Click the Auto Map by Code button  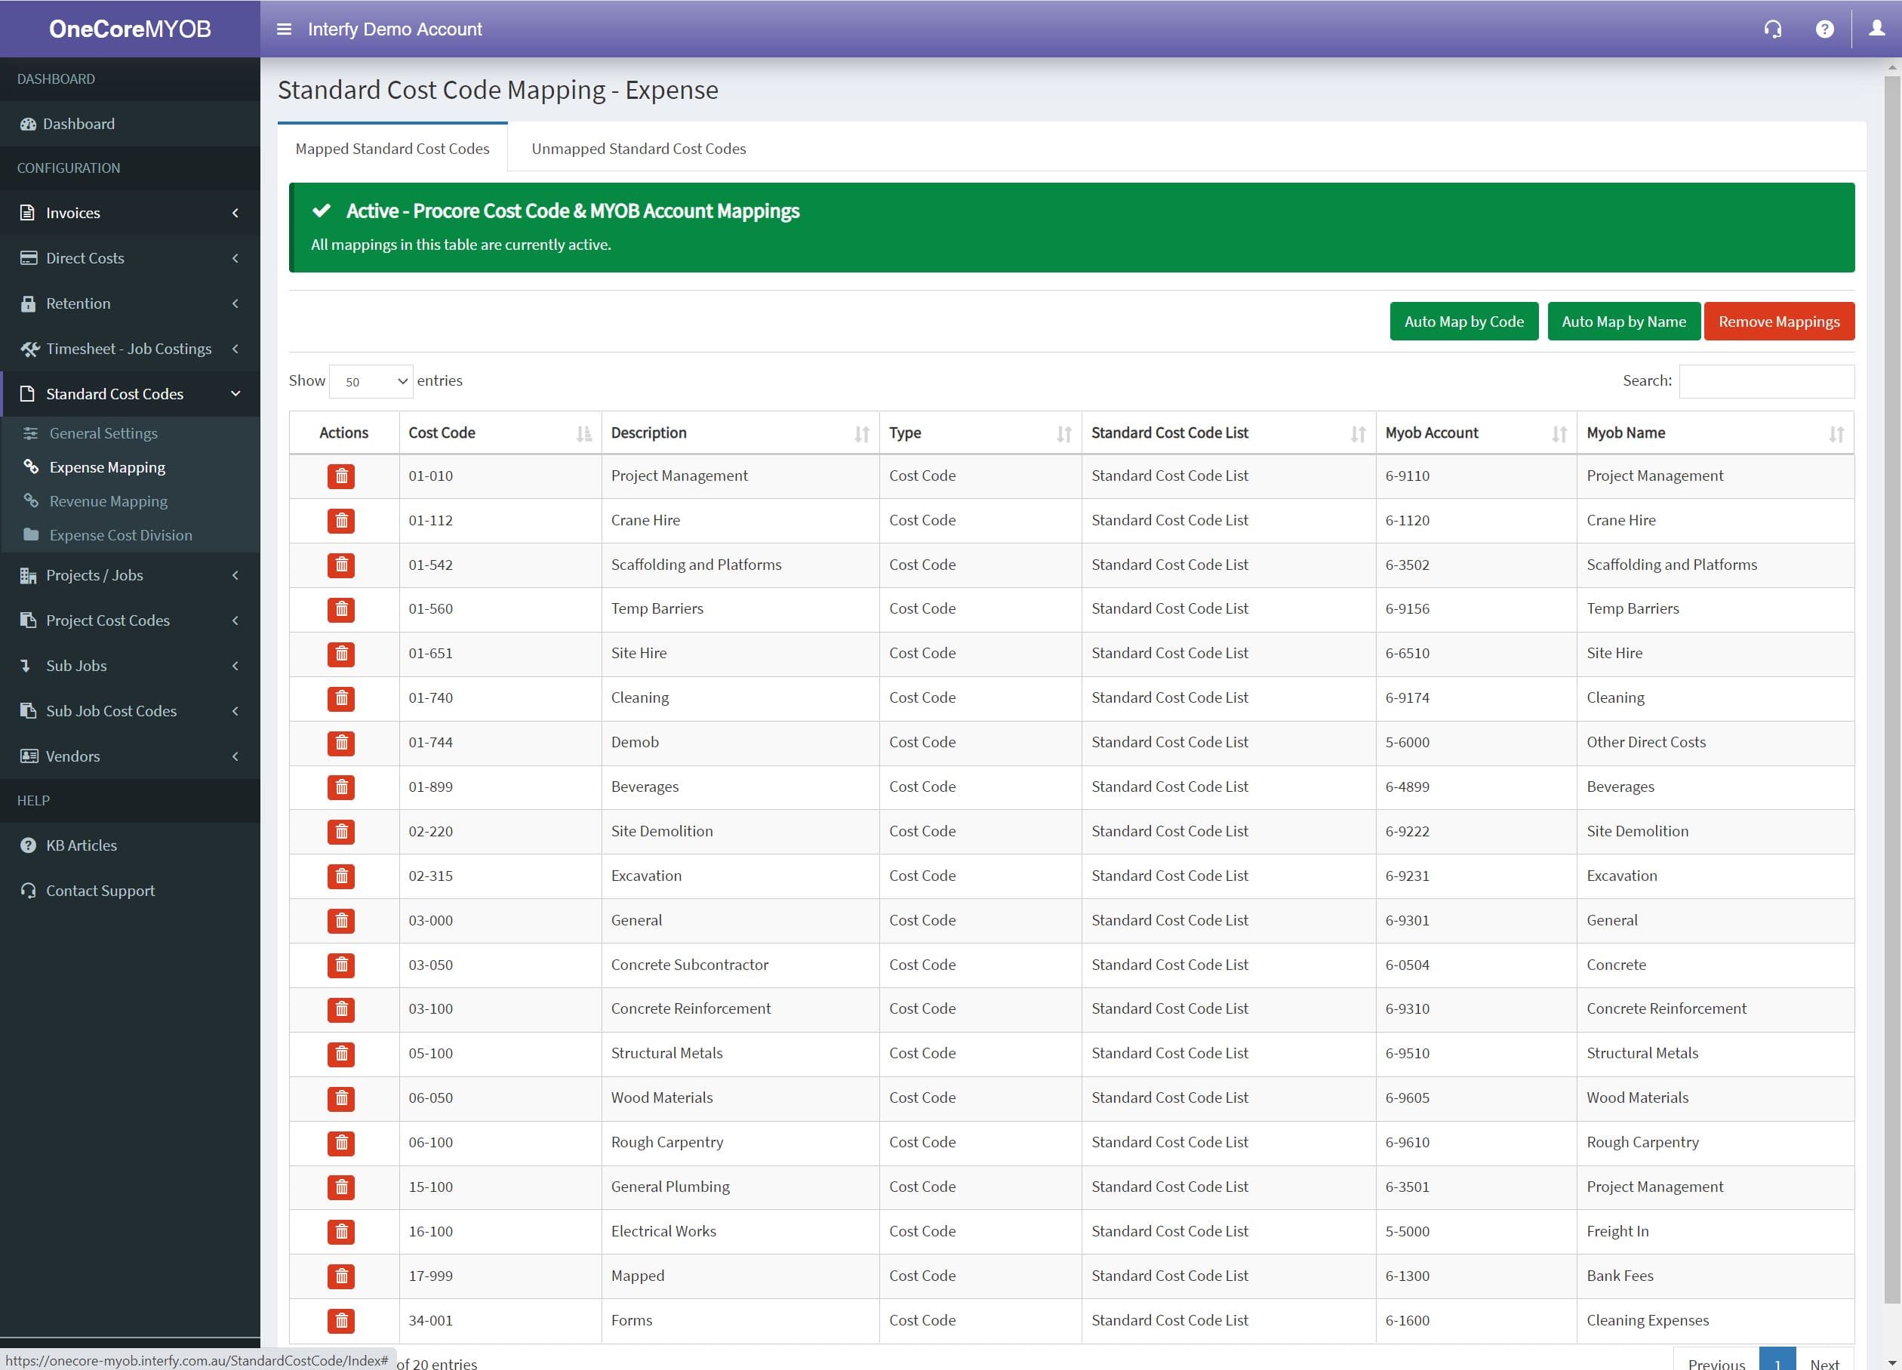pyautogui.click(x=1463, y=322)
